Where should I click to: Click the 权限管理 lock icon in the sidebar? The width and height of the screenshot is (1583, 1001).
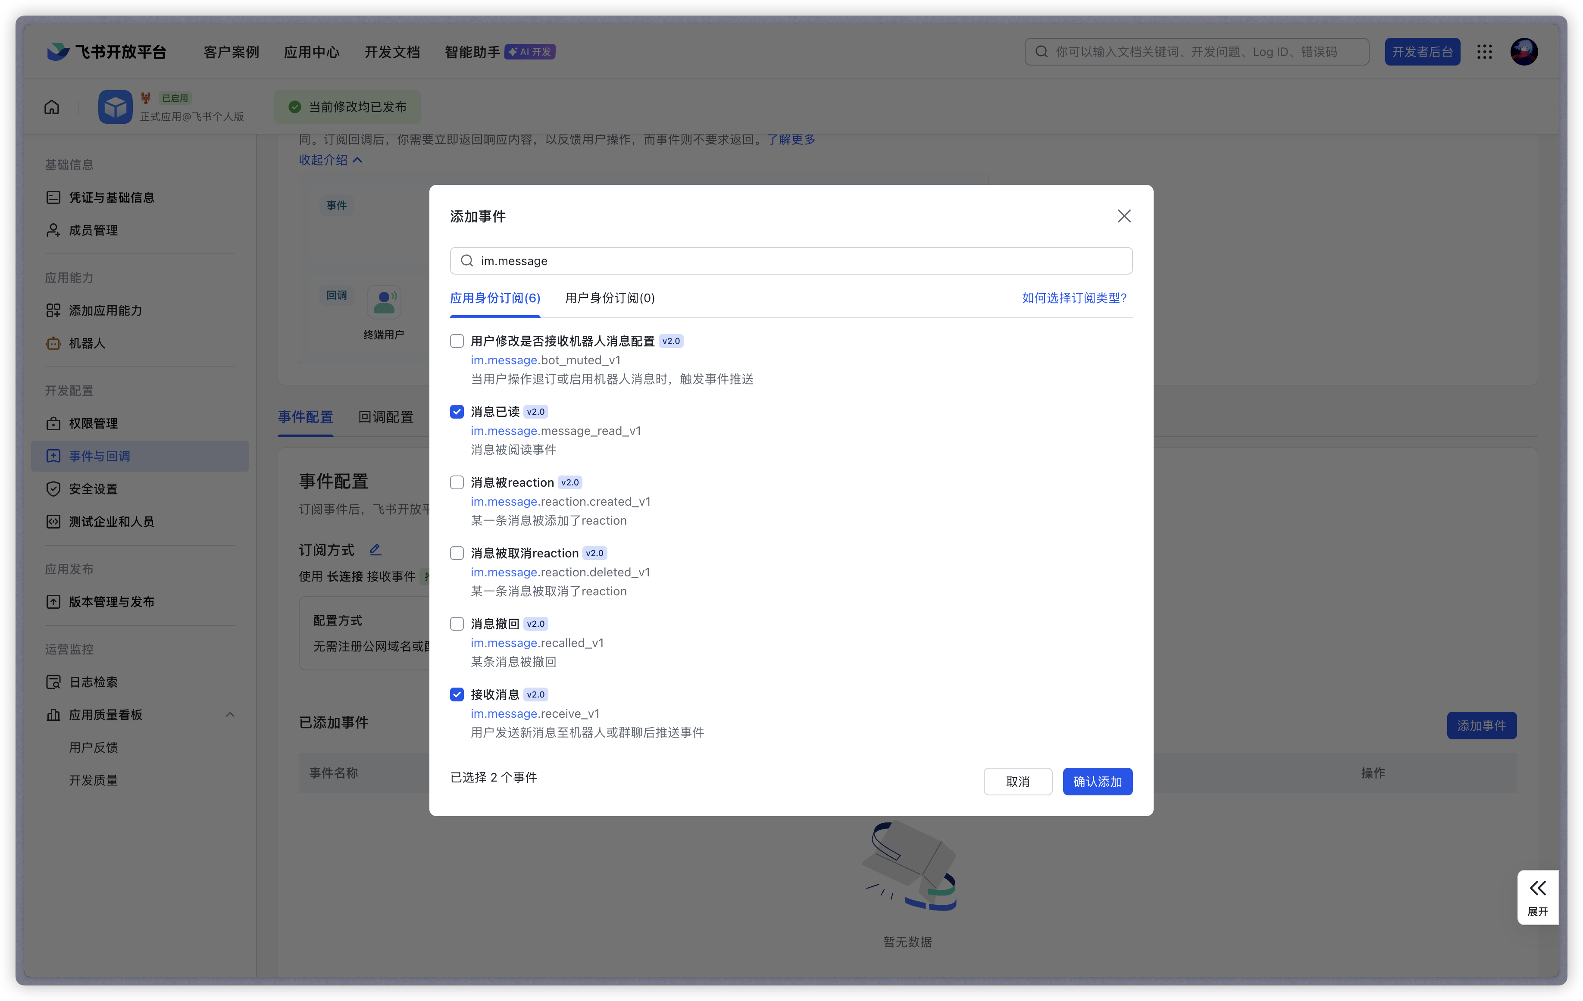[x=53, y=423]
